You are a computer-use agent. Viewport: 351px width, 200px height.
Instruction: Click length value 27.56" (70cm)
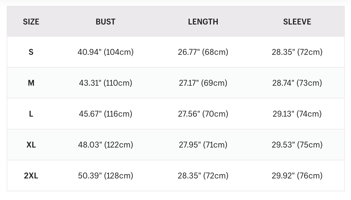coord(203,114)
